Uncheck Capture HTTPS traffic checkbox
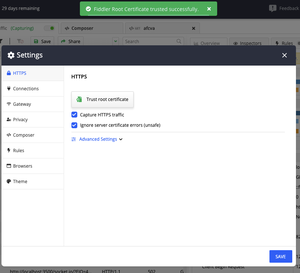This screenshot has height=273, width=300. pos(74,115)
